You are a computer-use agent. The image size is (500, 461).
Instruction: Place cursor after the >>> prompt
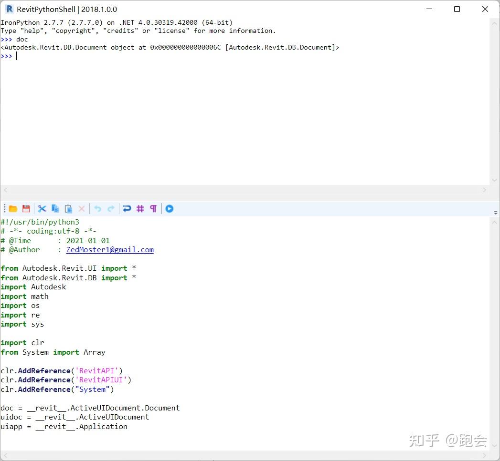click(17, 56)
